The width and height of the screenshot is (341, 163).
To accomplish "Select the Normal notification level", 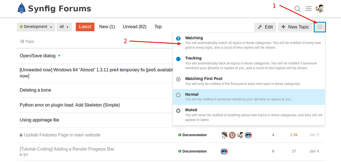I will click(x=192, y=95).
